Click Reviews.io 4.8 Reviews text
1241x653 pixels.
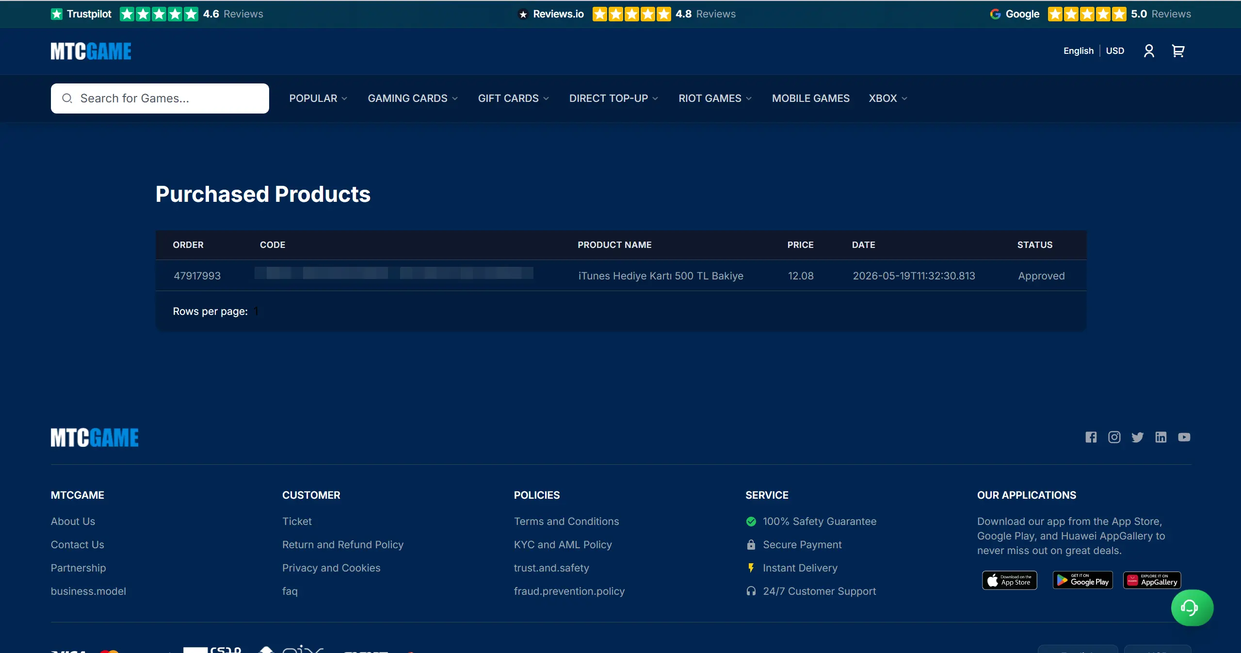click(x=705, y=14)
